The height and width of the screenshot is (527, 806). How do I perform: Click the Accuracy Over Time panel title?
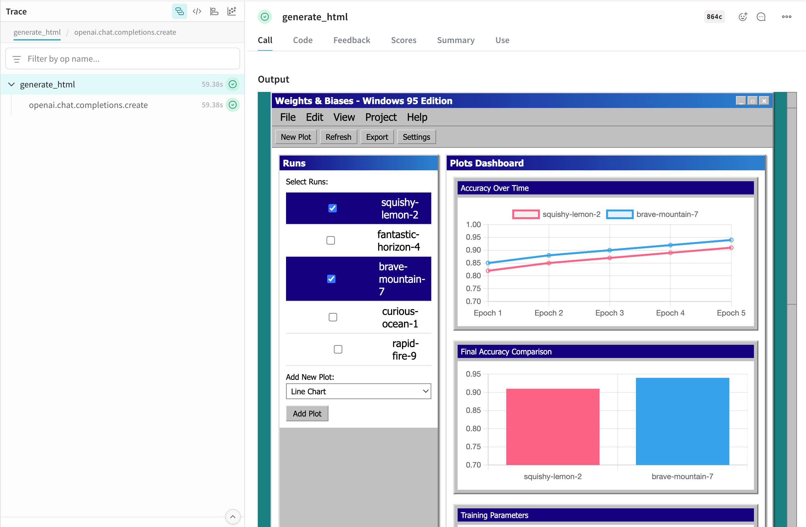click(x=495, y=188)
